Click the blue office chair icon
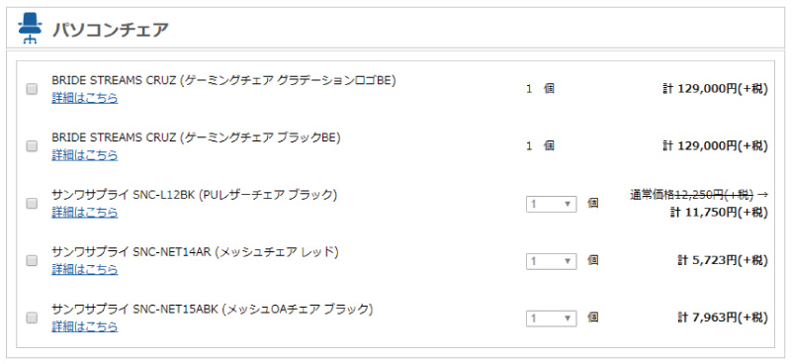Screen dimensions: 791x364 point(30,29)
